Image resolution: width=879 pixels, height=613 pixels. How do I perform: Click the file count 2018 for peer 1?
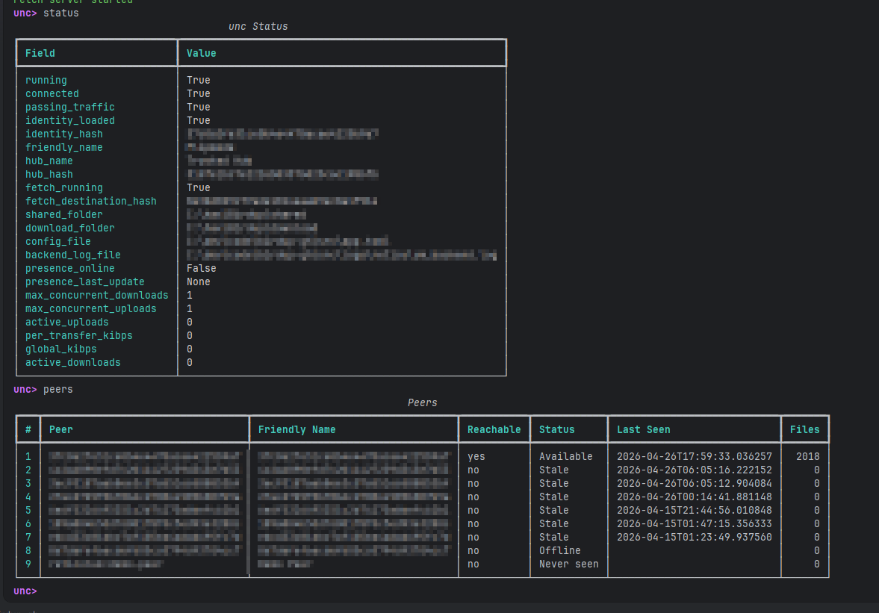tap(807, 456)
